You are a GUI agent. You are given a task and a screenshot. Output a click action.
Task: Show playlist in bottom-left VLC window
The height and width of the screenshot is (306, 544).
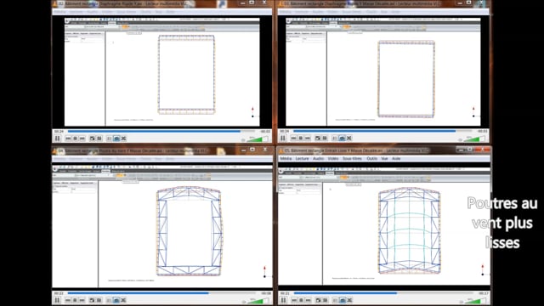(x=109, y=300)
